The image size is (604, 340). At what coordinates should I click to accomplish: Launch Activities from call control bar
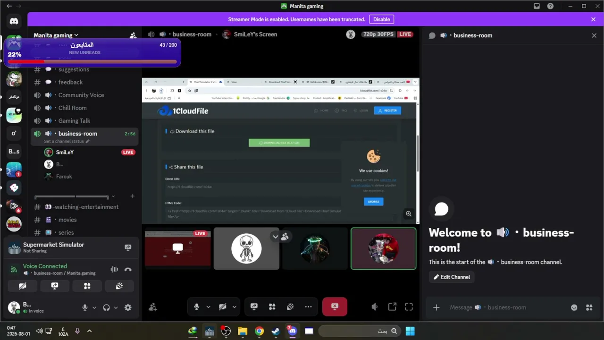coord(272,307)
